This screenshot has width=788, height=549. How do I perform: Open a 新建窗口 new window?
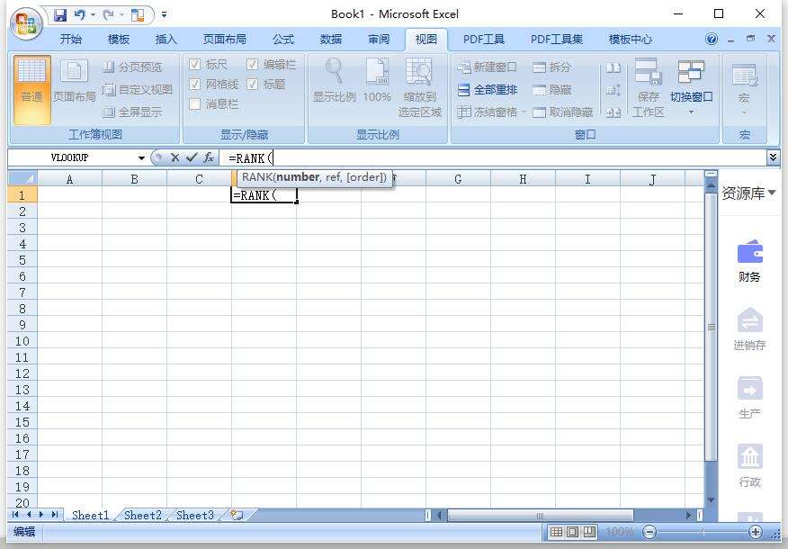487,67
